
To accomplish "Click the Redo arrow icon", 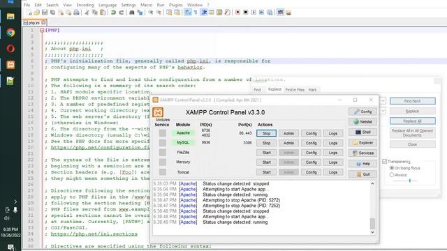I will (121, 13).
